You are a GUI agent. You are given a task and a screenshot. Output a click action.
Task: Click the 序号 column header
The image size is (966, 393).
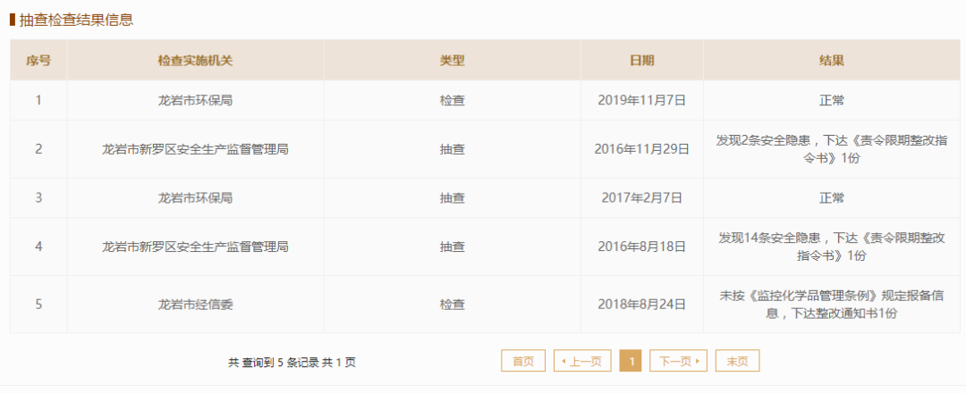coord(38,61)
